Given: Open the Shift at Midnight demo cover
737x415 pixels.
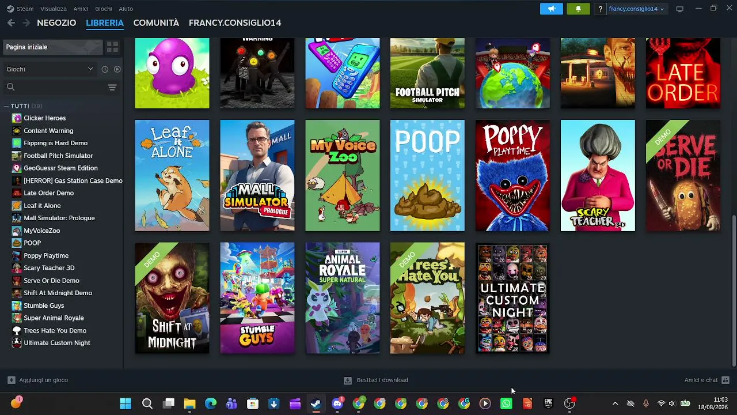Looking at the screenshot, I should click(172, 298).
